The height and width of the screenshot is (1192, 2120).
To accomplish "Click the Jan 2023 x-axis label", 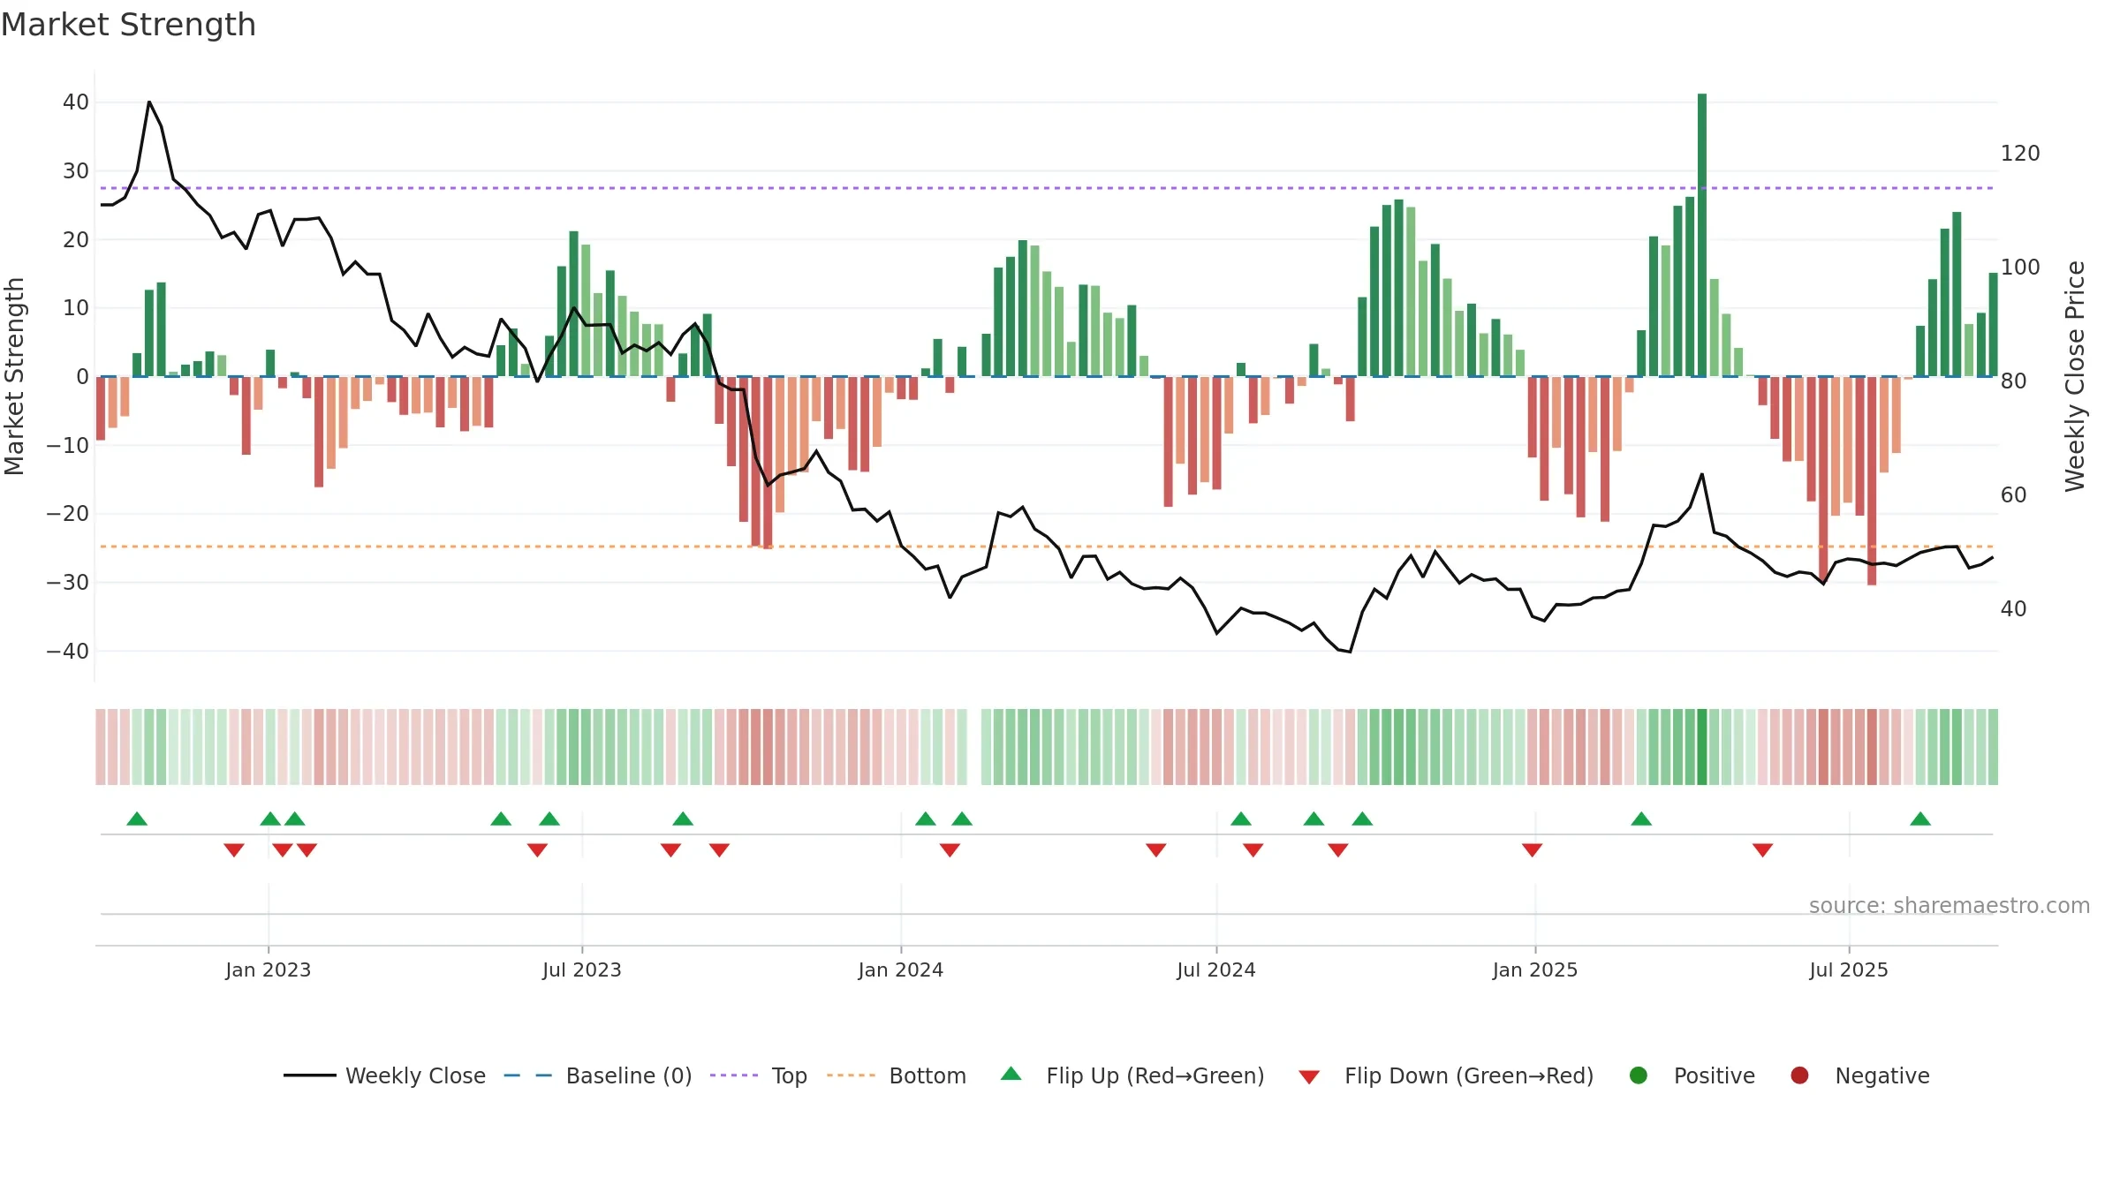I will (x=269, y=969).
